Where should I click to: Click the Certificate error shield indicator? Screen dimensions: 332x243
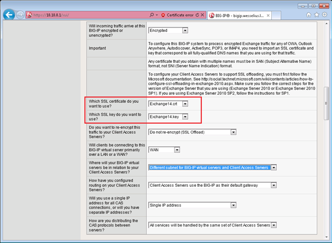pyautogui.click(x=176, y=15)
